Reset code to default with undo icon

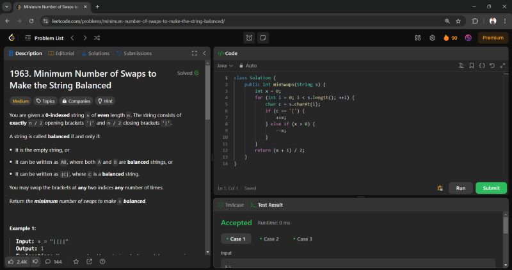click(493, 65)
